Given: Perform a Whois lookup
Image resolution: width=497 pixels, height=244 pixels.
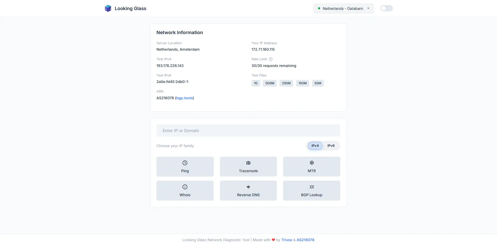Looking at the screenshot, I should [185, 190].
